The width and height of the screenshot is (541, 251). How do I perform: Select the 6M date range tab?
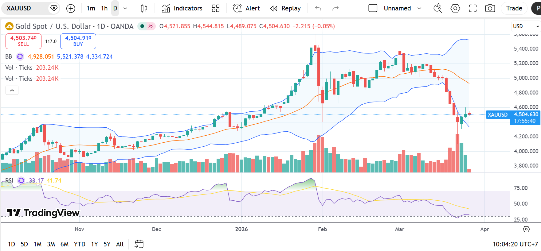(64, 244)
